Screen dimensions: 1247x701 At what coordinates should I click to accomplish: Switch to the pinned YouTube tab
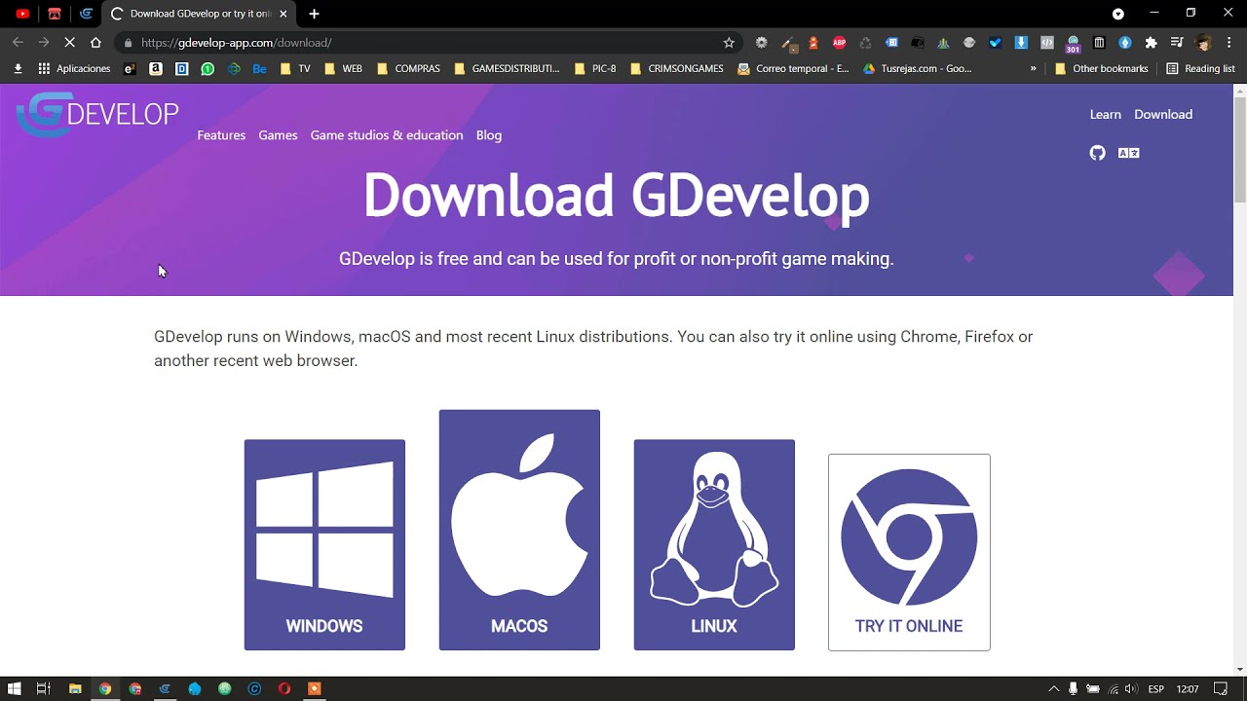22,14
